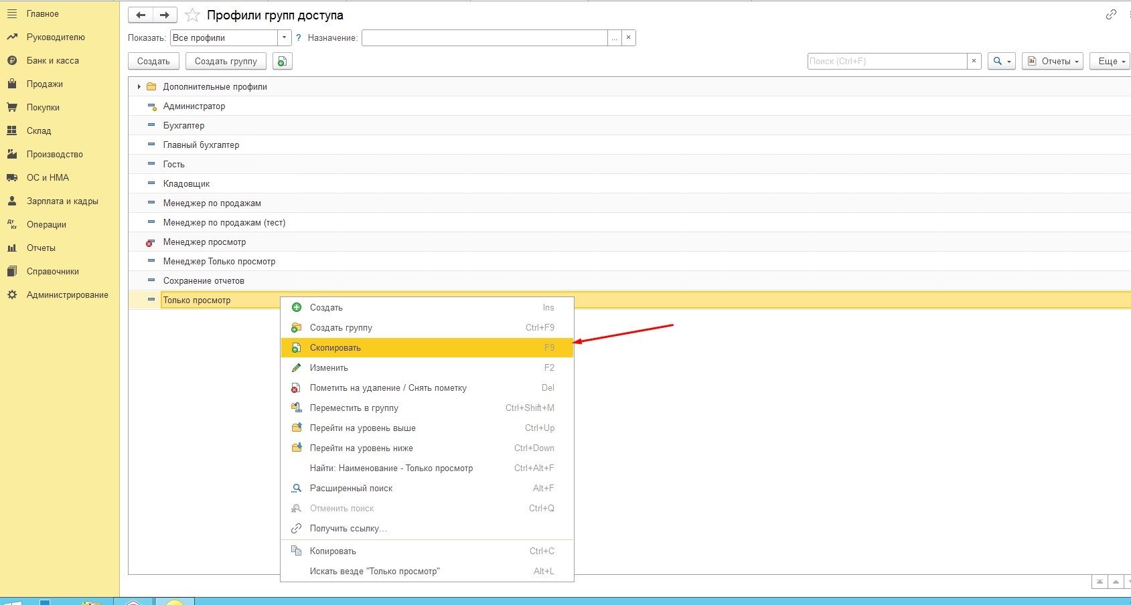
Task: Click the copy profile icon next to Создать группу
Action: click(282, 61)
